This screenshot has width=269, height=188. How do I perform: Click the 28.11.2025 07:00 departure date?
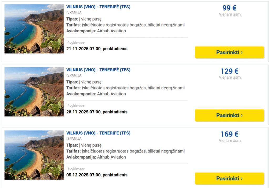point(97,112)
